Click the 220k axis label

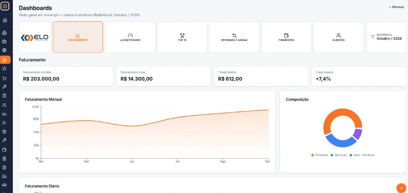click(x=36, y=107)
